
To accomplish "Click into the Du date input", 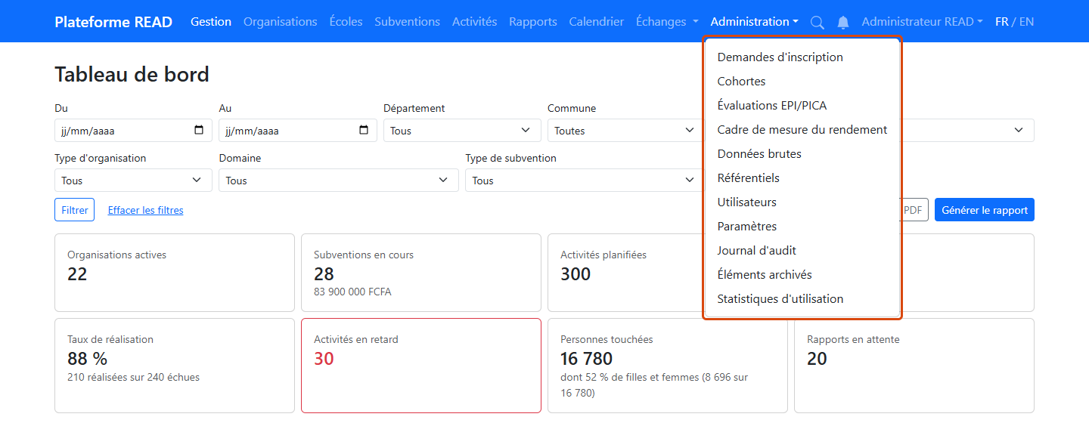I will click(133, 130).
